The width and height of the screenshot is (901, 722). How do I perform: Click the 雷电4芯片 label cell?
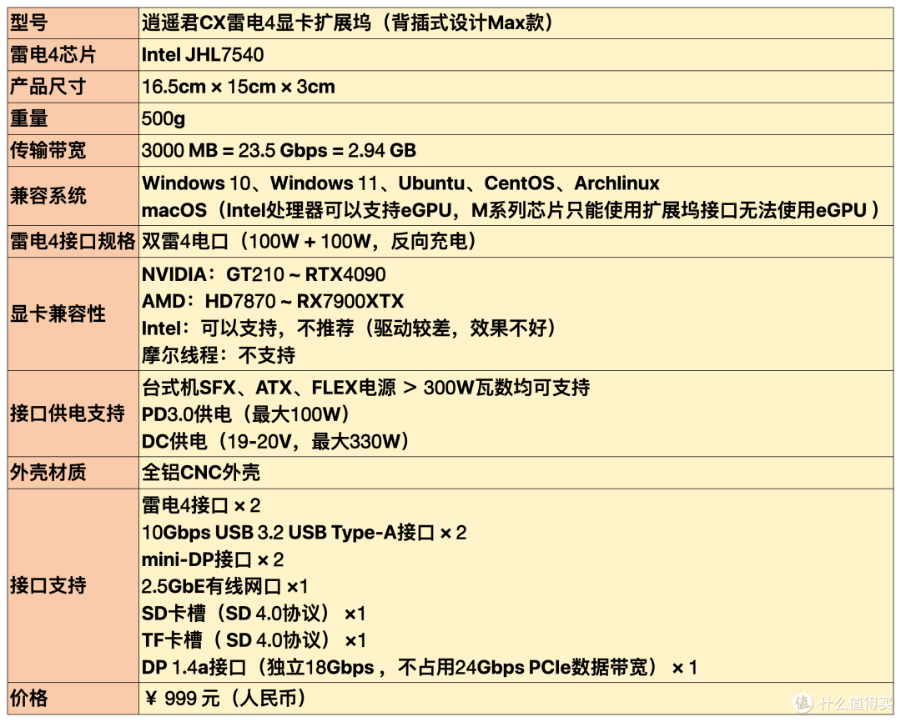pyautogui.click(x=73, y=54)
